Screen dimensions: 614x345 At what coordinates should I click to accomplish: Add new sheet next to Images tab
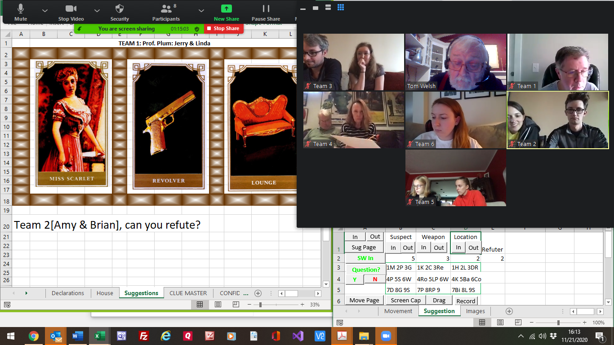tap(509, 311)
